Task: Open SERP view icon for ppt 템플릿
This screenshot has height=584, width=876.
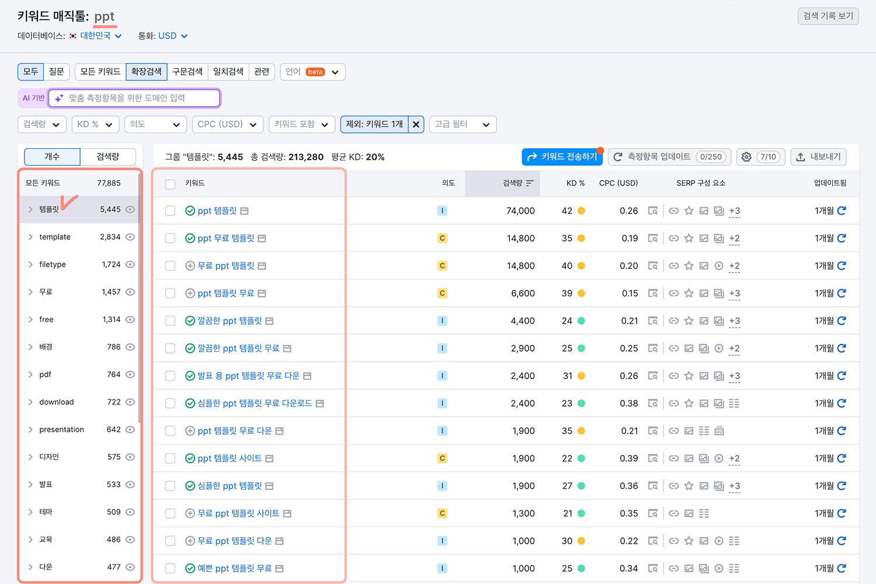Action: [x=653, y=211]
